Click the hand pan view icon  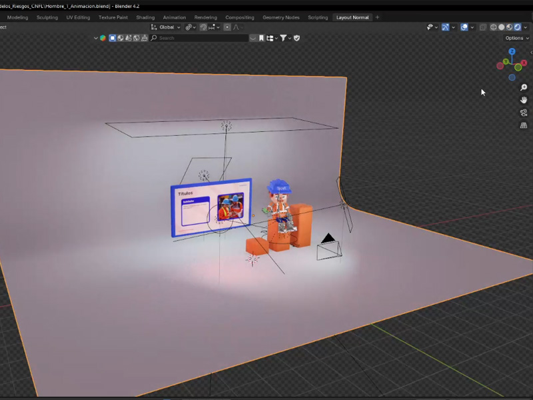click(x=524, y=100)
